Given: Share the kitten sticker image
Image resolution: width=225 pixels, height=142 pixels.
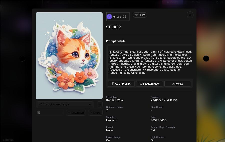Looking at the screenshot, I should (95, 113).
